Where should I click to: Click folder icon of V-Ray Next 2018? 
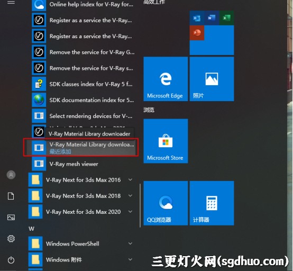(35, 196)
